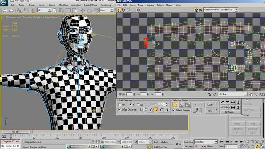Viewport: 265px width, 149px height.
Task: Activate the Select and Rotate tool
Action: [89, 11]
